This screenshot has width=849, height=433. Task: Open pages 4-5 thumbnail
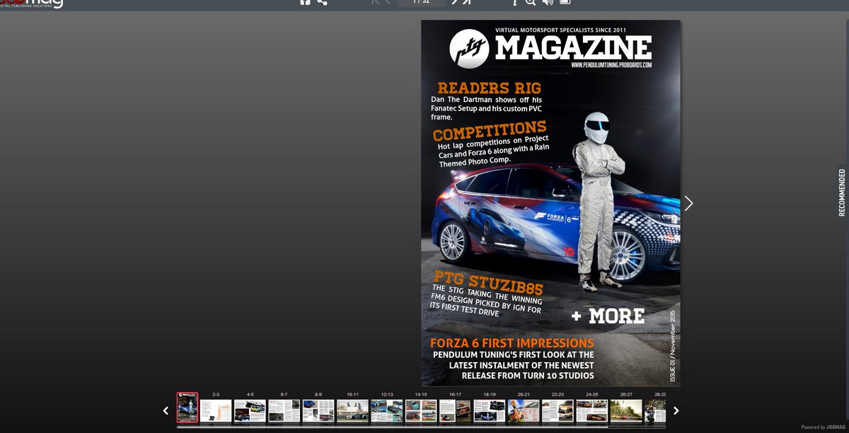pos(250,411)
